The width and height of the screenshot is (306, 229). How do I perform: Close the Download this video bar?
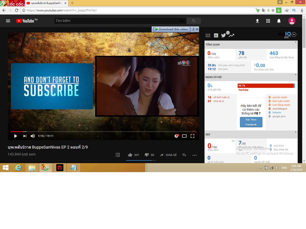[197, 29]
